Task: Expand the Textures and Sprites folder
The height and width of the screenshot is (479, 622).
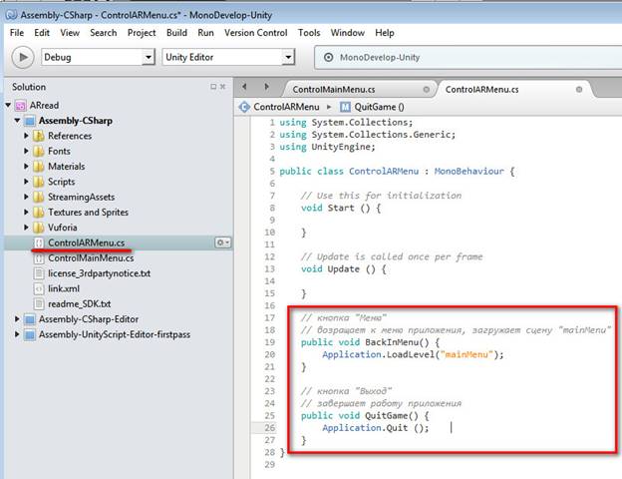Action: pos(26,213)
